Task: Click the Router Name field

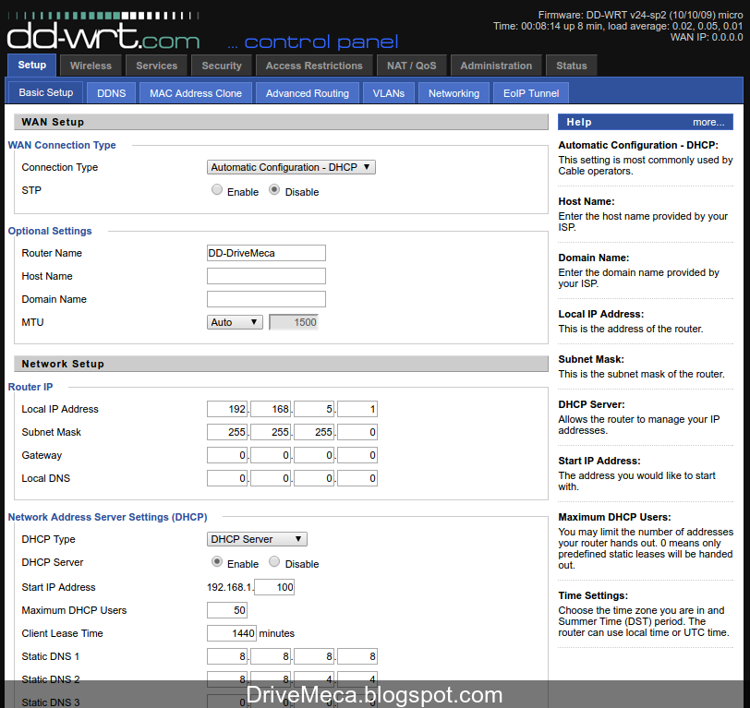Action: coord(266,253)
